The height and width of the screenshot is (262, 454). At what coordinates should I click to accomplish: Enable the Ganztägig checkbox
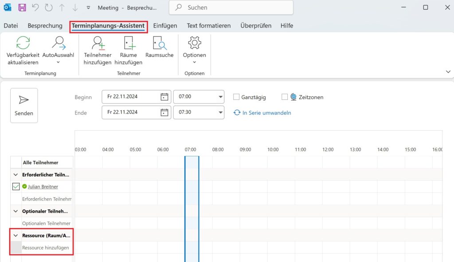[236, 97]
